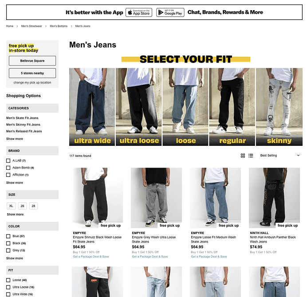
Task: Click the Bellevue Square store button
Action: tap(32, 61)
